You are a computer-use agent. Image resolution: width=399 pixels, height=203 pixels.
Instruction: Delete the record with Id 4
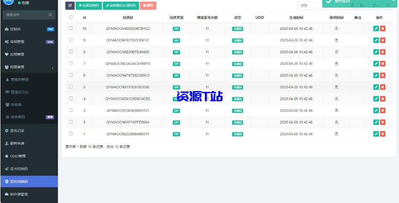pos(382,99)
